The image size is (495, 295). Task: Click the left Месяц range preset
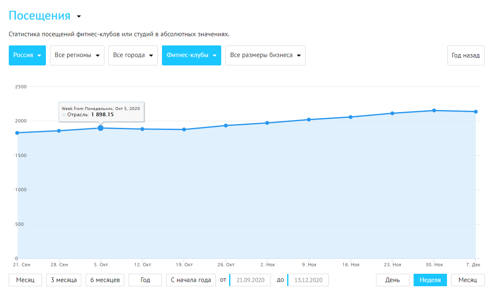coord(25,280)
